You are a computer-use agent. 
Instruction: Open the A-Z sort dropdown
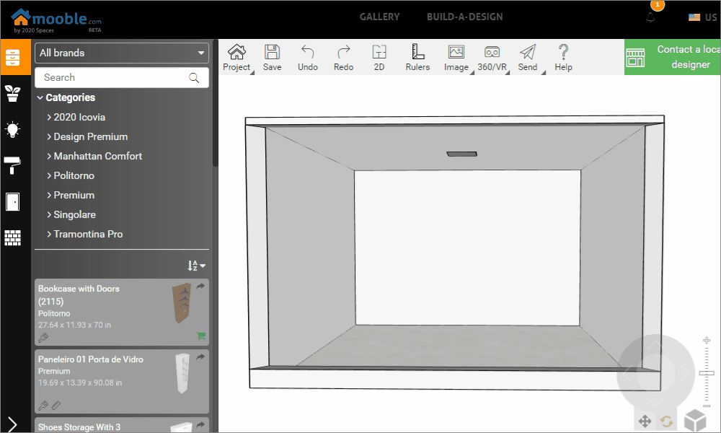196,266
